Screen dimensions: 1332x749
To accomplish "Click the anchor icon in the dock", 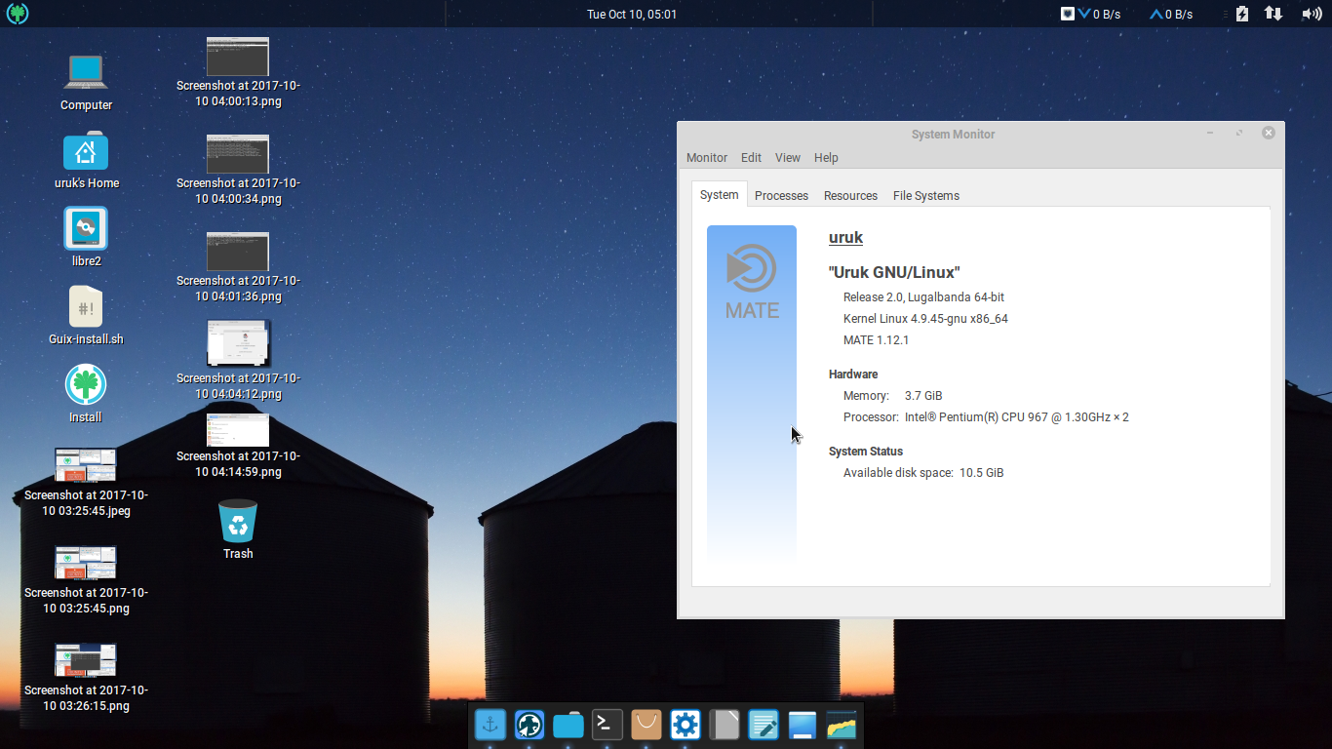I will (490, 725).
